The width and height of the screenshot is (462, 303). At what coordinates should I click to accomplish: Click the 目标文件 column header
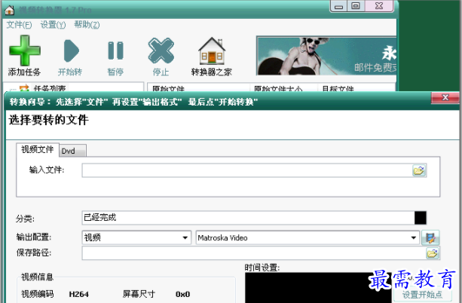pyautogui.click(x=356, y=88)
